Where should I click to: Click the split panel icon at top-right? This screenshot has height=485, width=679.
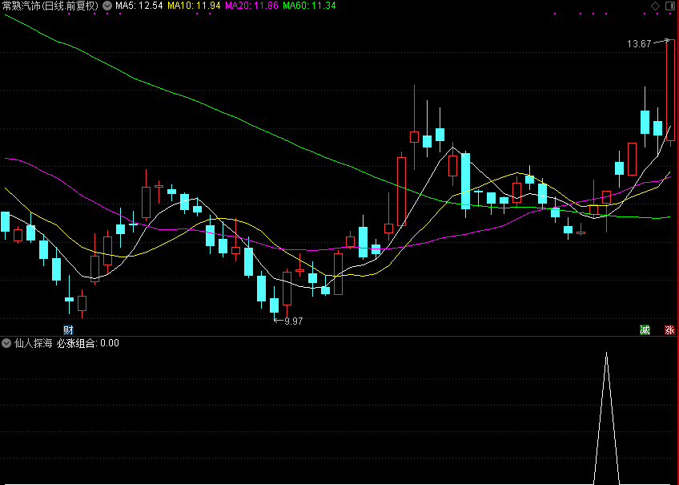[x=669, y=6]
